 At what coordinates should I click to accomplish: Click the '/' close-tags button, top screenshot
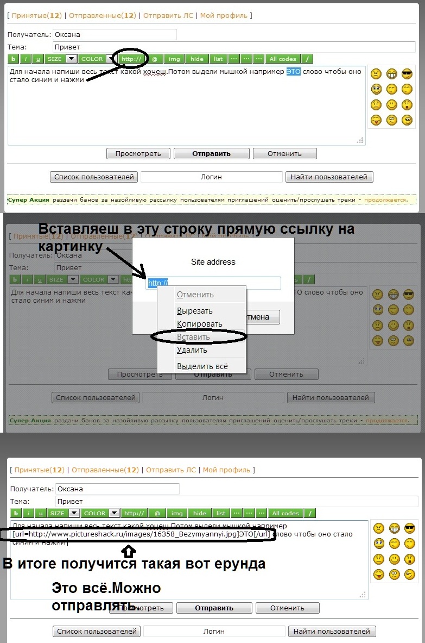(x=307, y=59)
